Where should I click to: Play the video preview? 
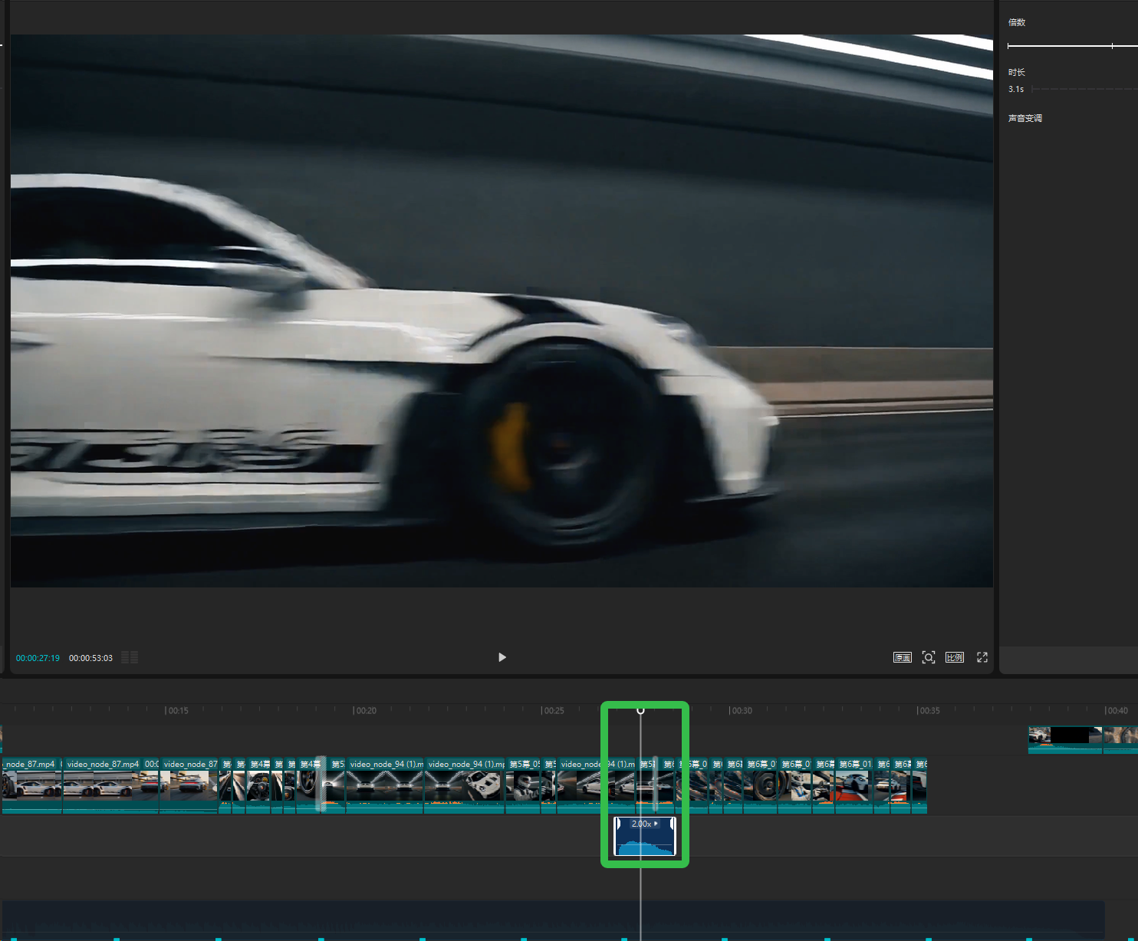pos(502,657)
